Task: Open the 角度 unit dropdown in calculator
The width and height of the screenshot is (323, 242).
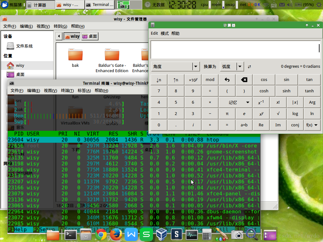Action: 175,66
